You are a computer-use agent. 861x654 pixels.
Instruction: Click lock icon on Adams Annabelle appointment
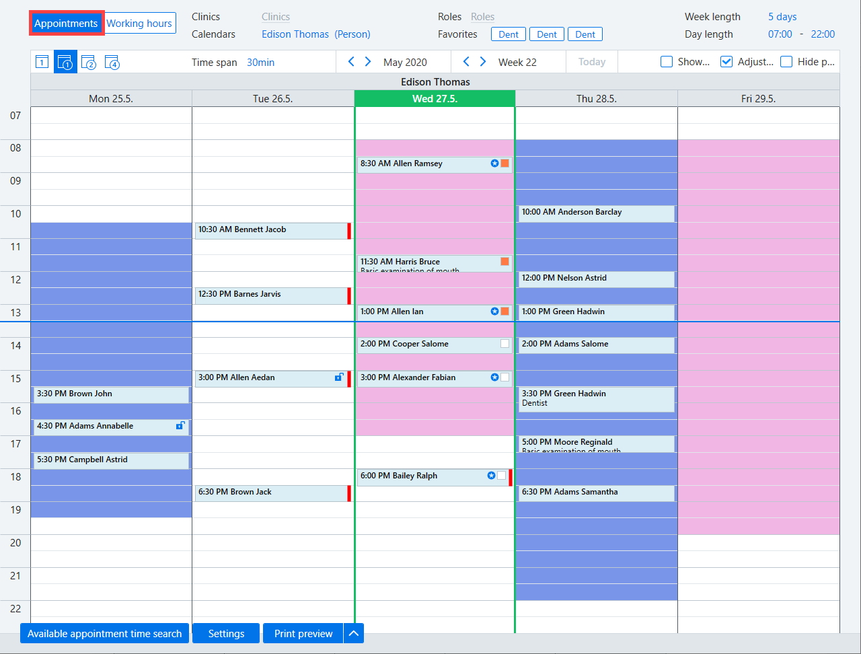[180, 426]
